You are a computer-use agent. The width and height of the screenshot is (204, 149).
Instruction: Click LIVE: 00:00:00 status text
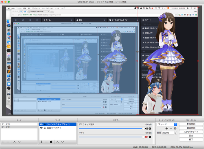(x=140, y=147)
